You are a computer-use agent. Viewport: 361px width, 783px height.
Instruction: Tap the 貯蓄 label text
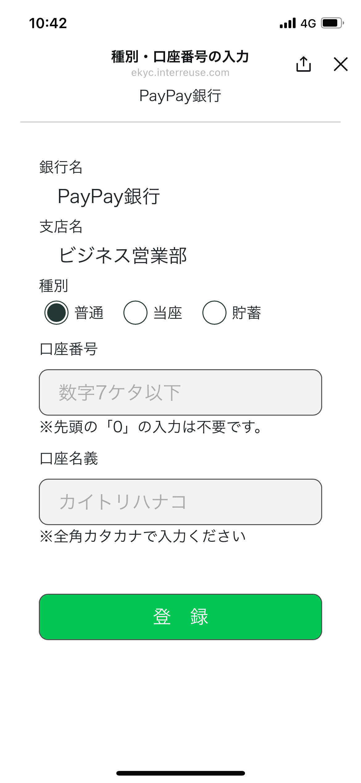(x=247, y=313)
